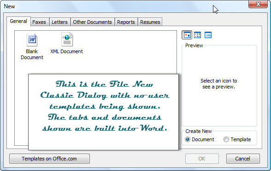Choose the Document radio button
271x171 pixels.
[x=187, y=139]
